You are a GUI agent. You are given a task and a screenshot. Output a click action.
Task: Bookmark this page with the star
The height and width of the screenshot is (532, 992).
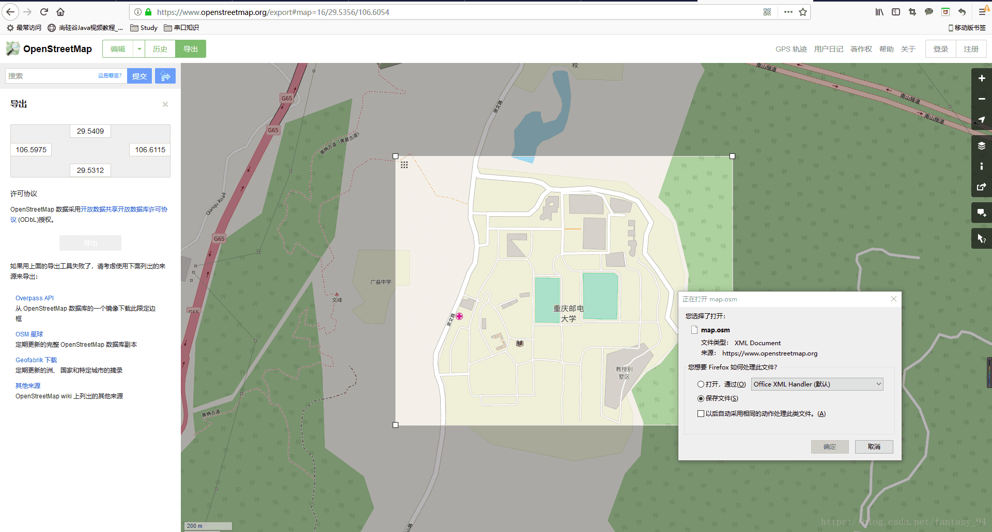coord(803,12)
